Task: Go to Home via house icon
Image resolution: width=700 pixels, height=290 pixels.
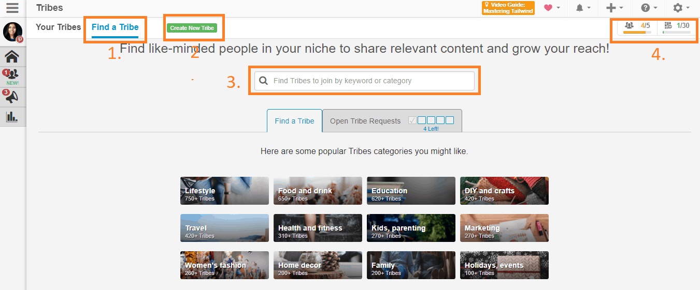Action: point(12,56)
